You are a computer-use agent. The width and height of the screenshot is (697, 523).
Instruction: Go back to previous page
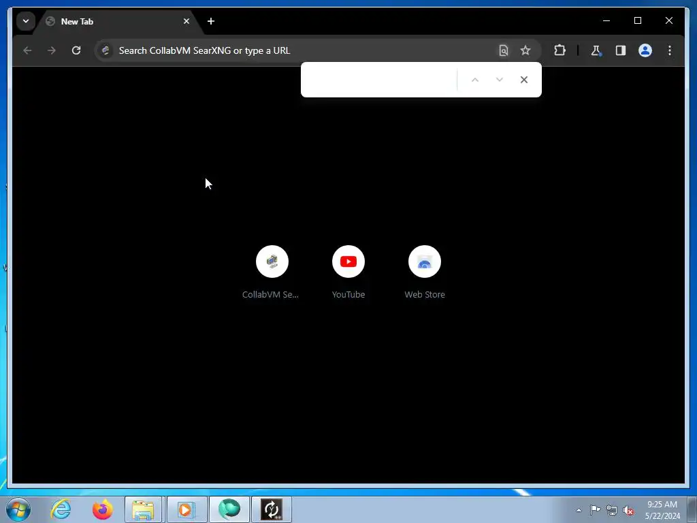[x=27, y=50]
